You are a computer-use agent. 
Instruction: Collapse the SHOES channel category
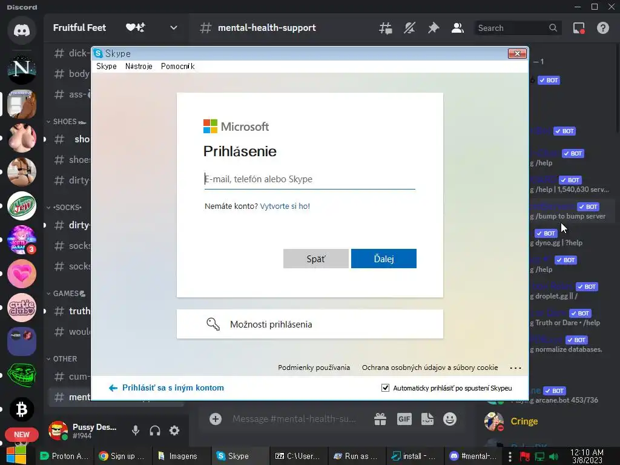[65, 122]
